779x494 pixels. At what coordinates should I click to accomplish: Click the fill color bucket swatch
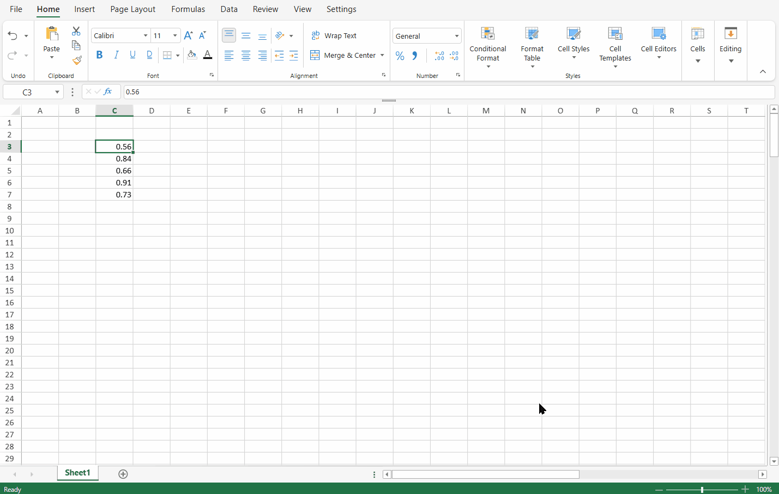point(192,55)
